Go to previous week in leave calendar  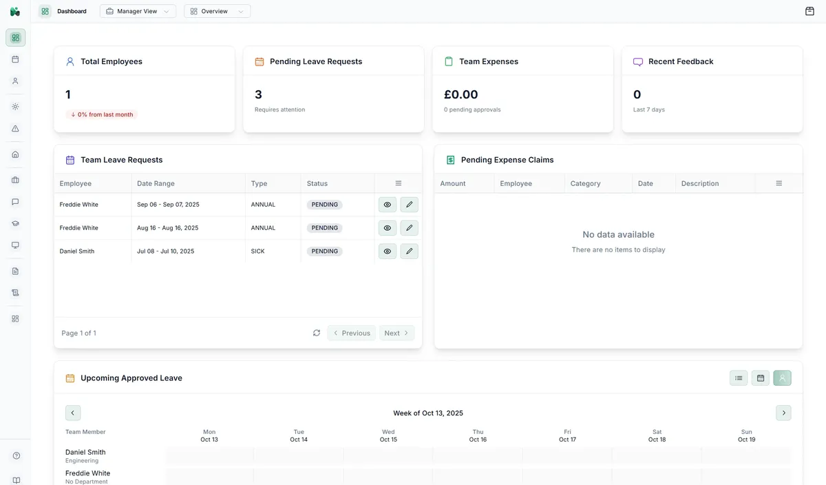point(73,413)
